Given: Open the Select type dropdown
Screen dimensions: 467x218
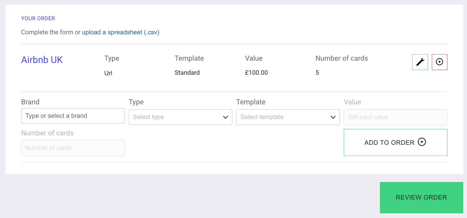Looking at the screenshot, I should pyautogui.click(x=180, y=117).
